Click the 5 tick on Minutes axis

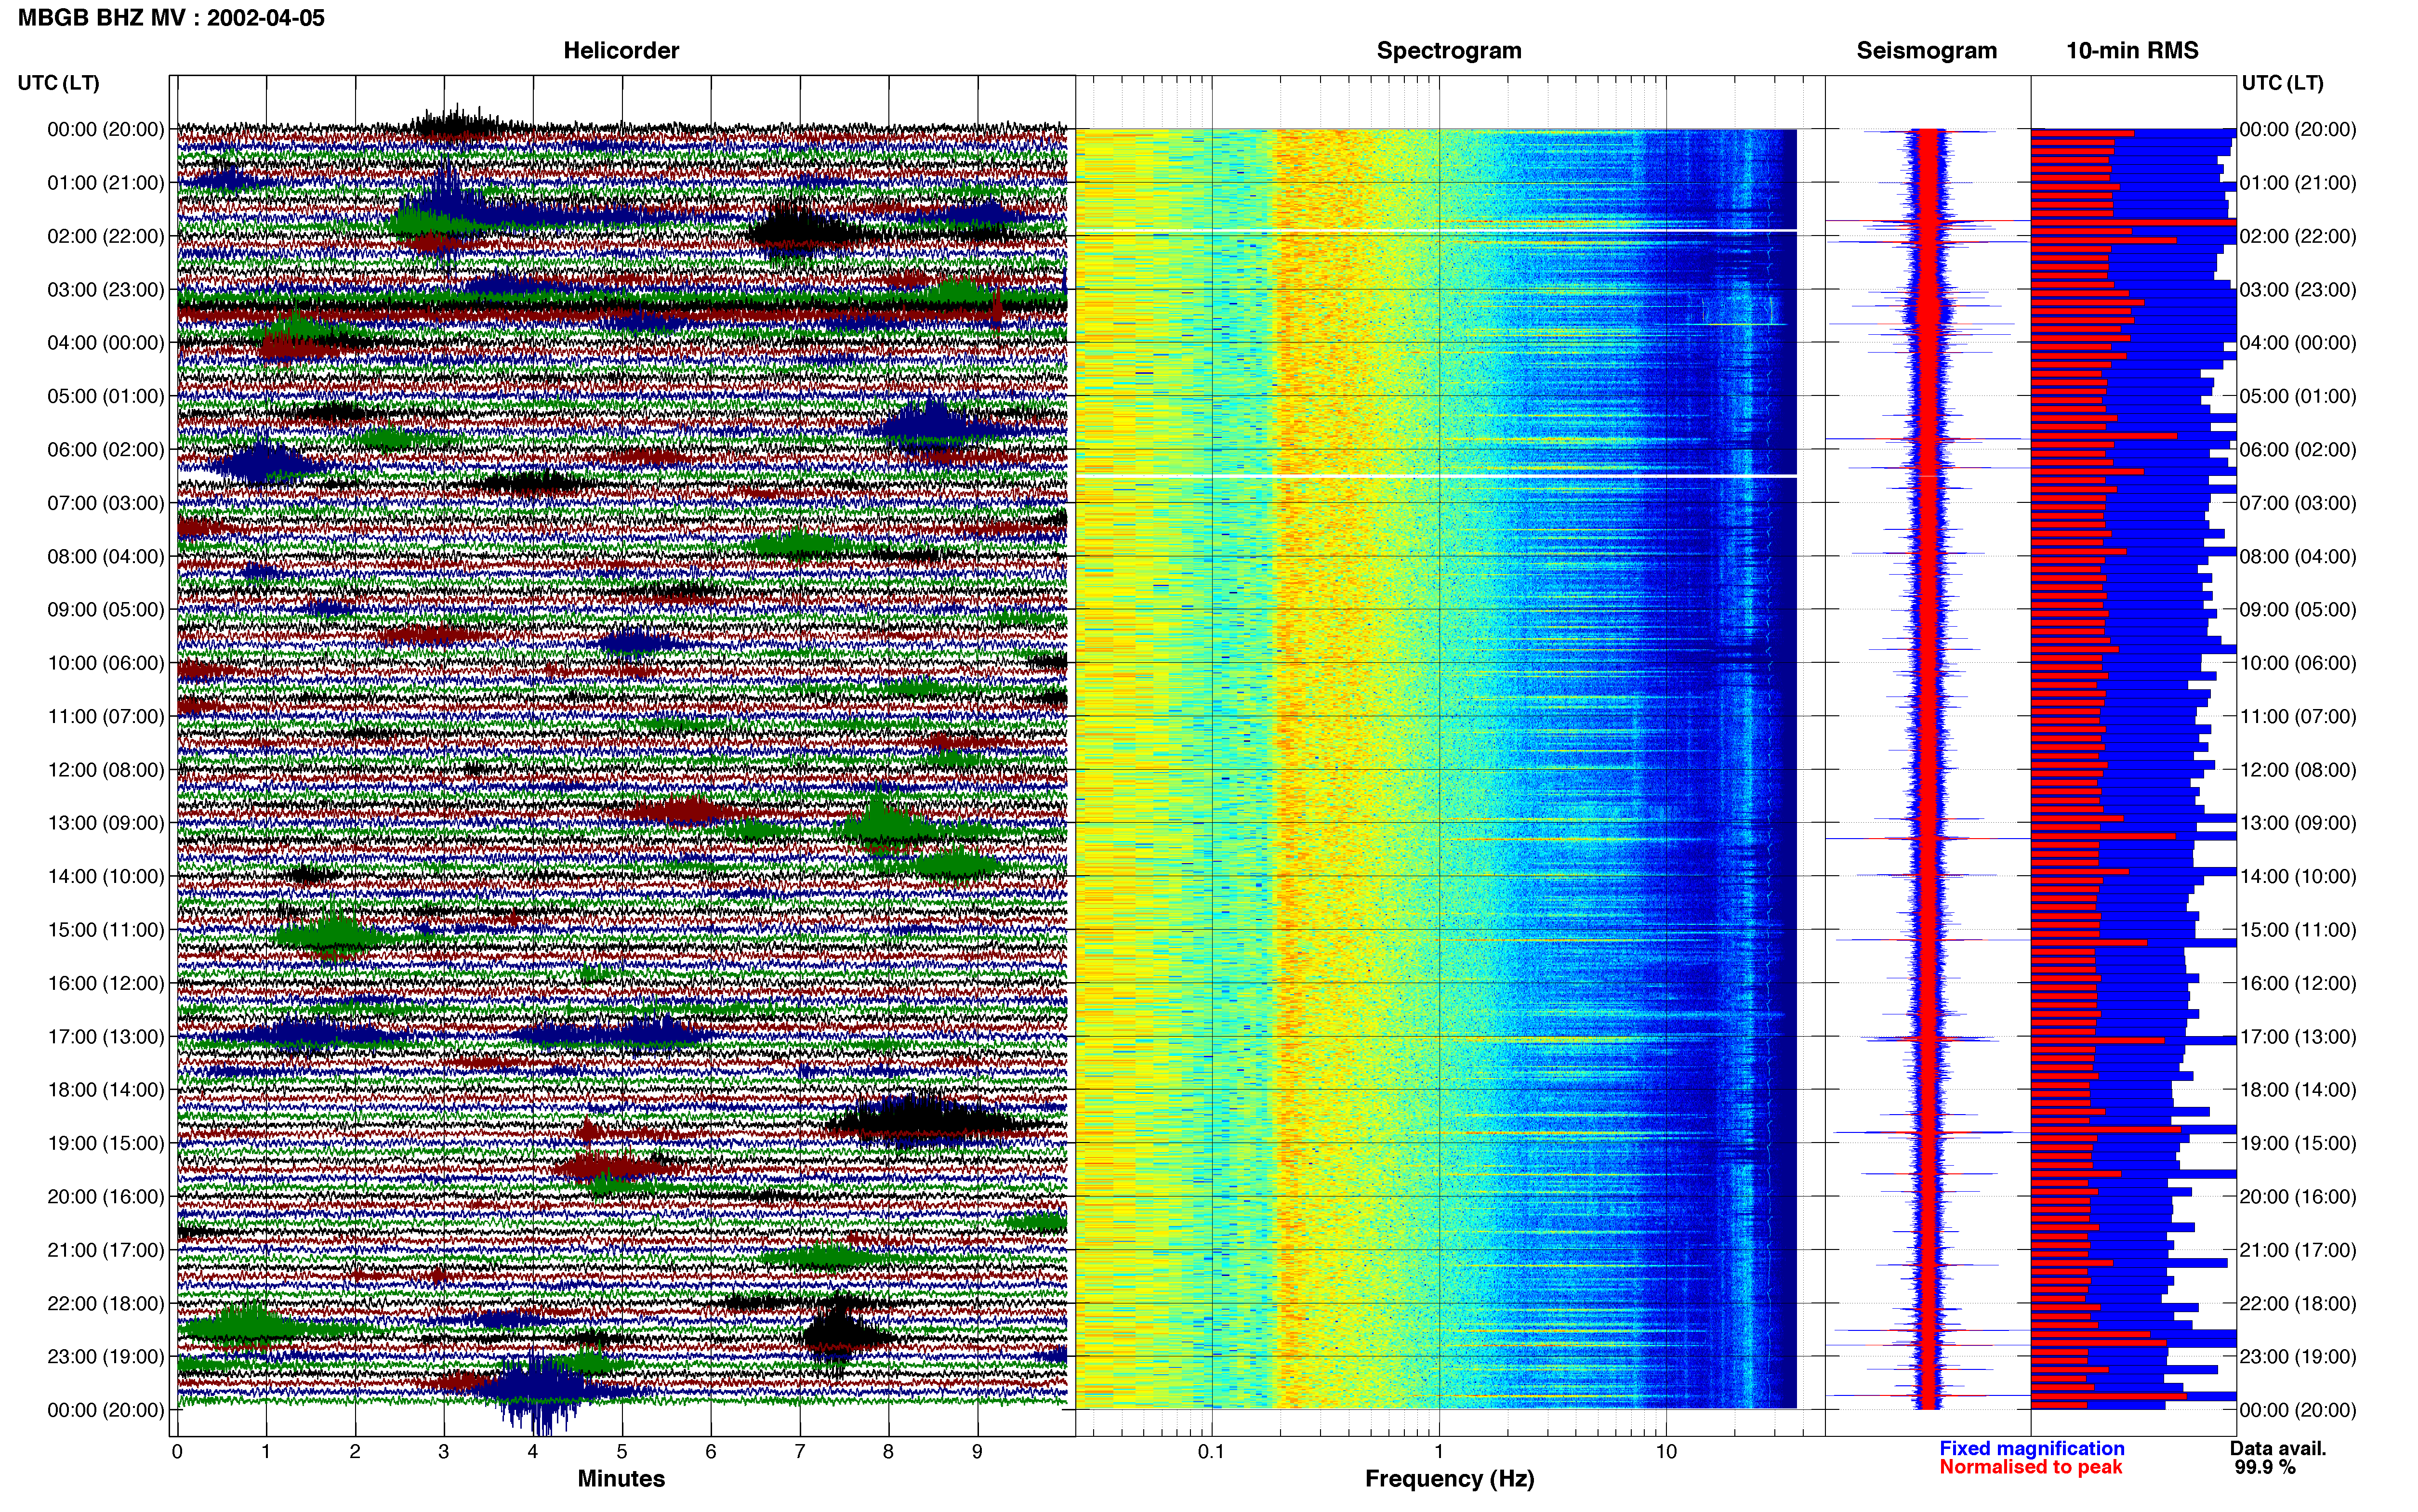tap(622, 1452)
